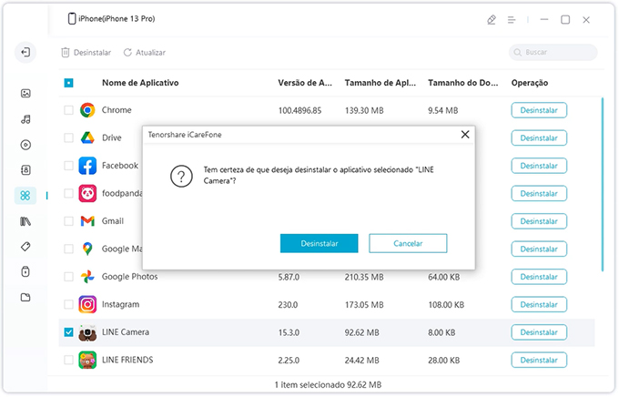Confirm with the blue Desinstalar dialog button
Image resolution: width=619 pixels, height=397 pixels.
tap(320, 243)
